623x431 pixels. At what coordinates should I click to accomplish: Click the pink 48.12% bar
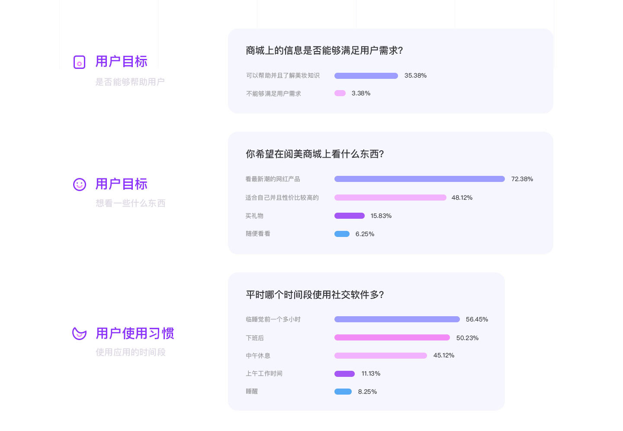pos(390,198)
